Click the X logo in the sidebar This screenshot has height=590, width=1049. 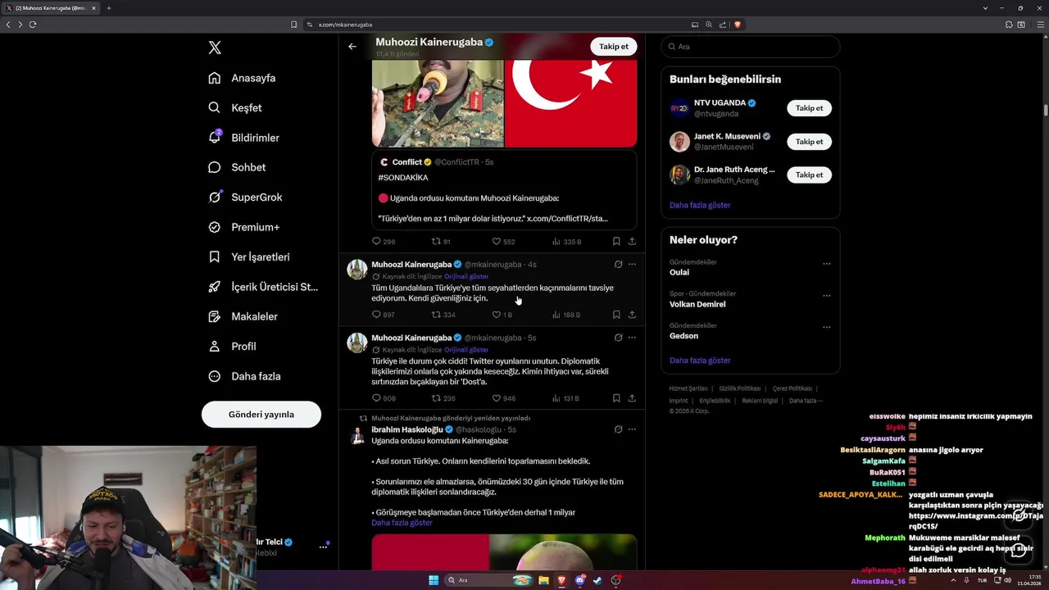(x=215, y=48)
